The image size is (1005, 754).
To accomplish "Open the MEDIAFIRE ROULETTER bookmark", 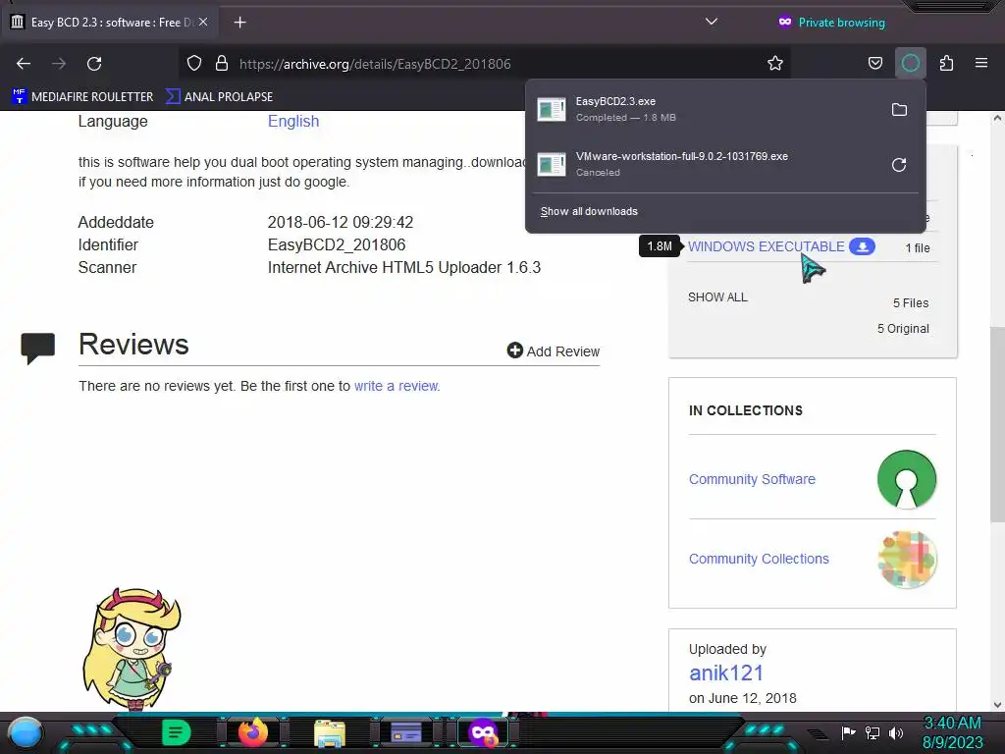I will [82, 97].
